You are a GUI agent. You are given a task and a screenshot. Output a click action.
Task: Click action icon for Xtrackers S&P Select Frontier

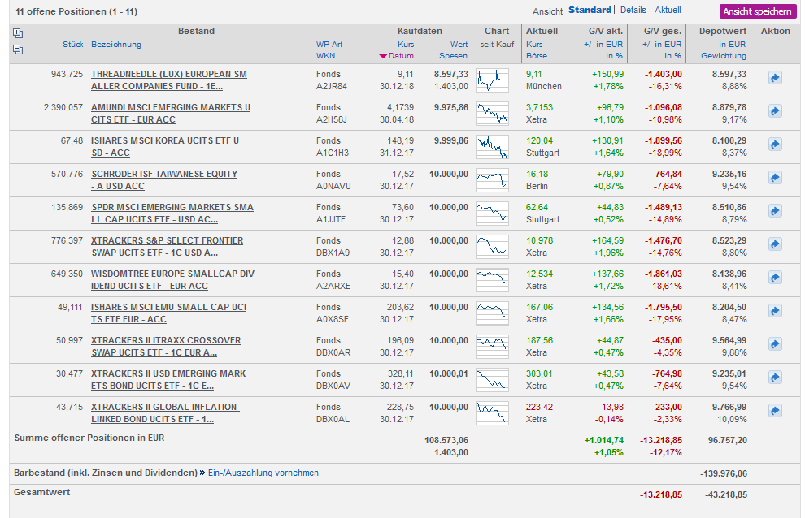pyautogui.click(x=775, y=244)
